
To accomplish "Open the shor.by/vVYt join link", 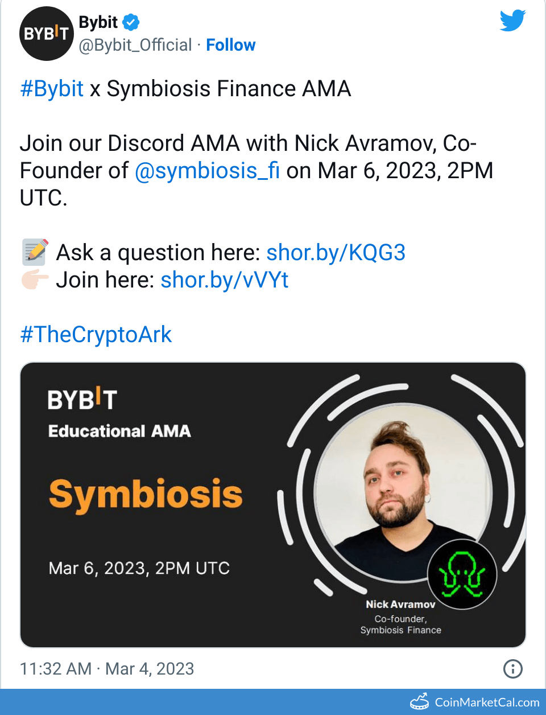I will click(x=225, y=280).
